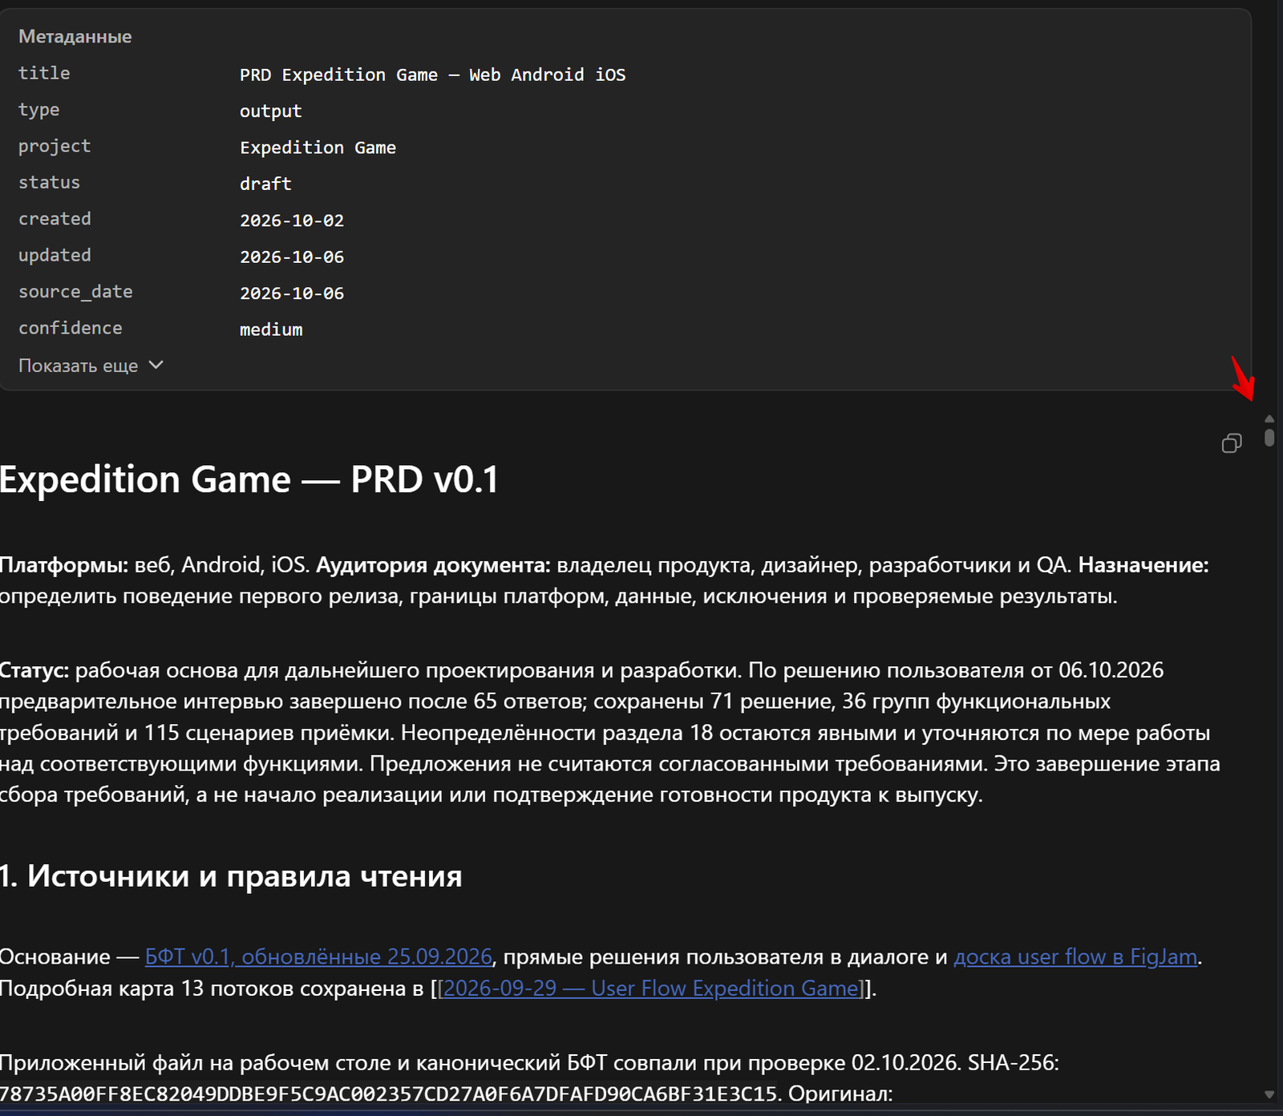The image size is (1283, 1116).
Task: Click the scrollbar down arrow
Action: (x=1269, y=1094)
